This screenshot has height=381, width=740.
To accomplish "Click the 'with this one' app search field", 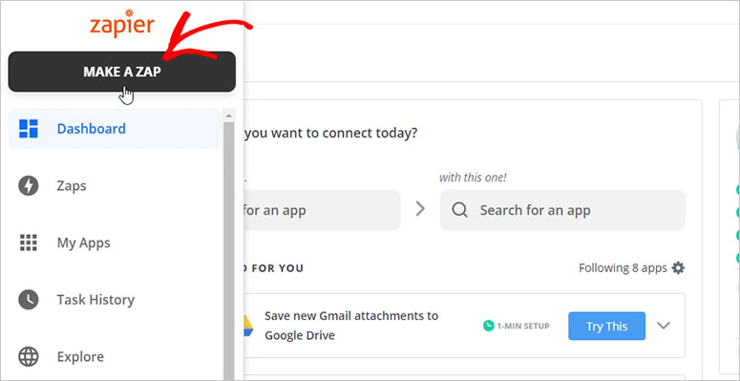I will point(562,210).
